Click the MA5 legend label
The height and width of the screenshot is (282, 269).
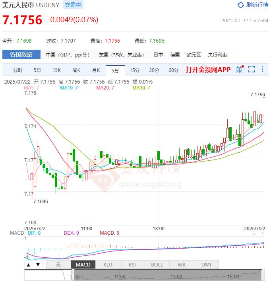coord(31,88)
